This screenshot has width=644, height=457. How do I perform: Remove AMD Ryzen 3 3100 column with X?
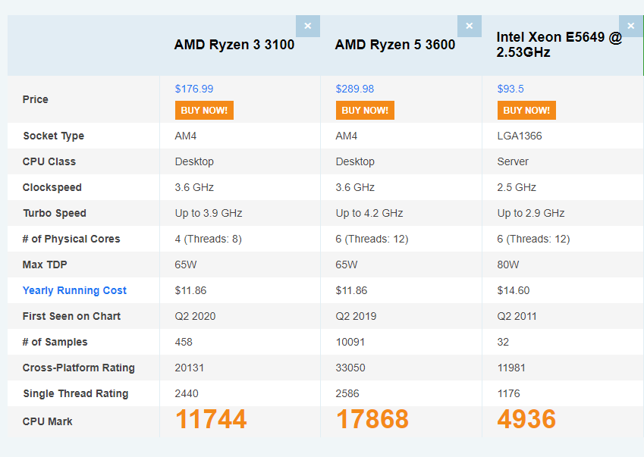(308, 27)
